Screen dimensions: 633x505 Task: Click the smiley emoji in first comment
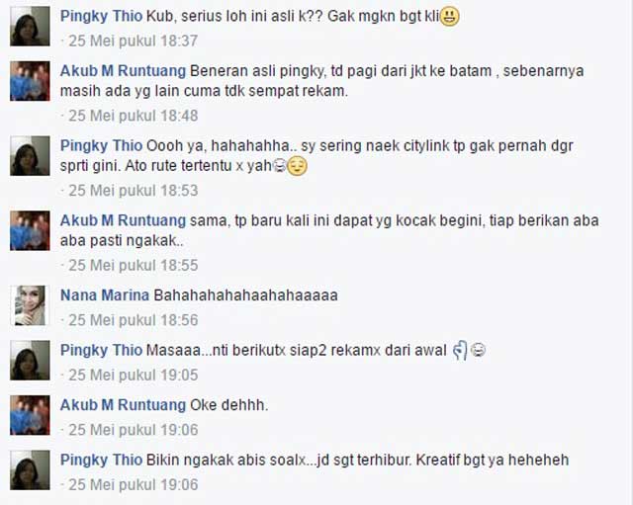[449, 17]
